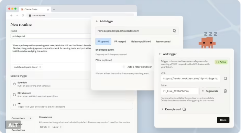The width and height of the screenshot is (241, 133).
Task: Copy the example curl command
Action: (x=184, y=109)
